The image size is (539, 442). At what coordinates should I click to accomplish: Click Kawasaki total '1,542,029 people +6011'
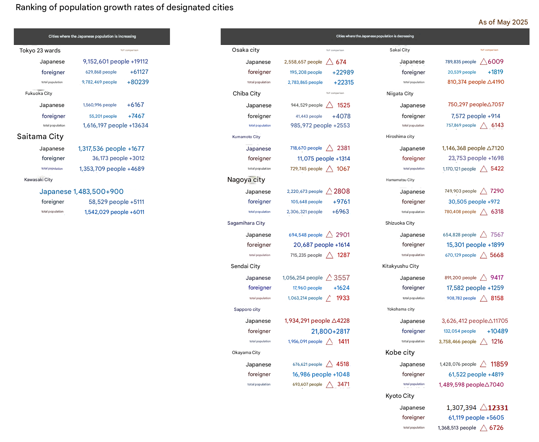114,212
